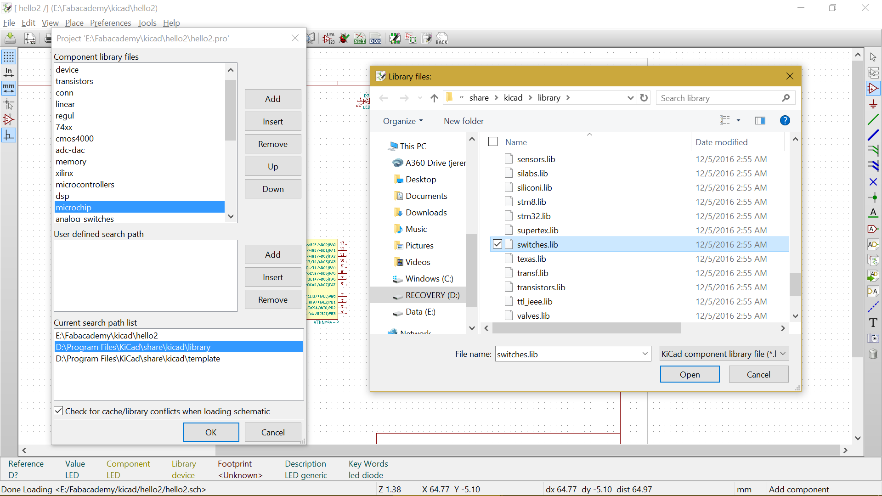Click the Generate BOM icon
Image resolution: width=882 pixels, height=496 pixels.
[375, 38]
